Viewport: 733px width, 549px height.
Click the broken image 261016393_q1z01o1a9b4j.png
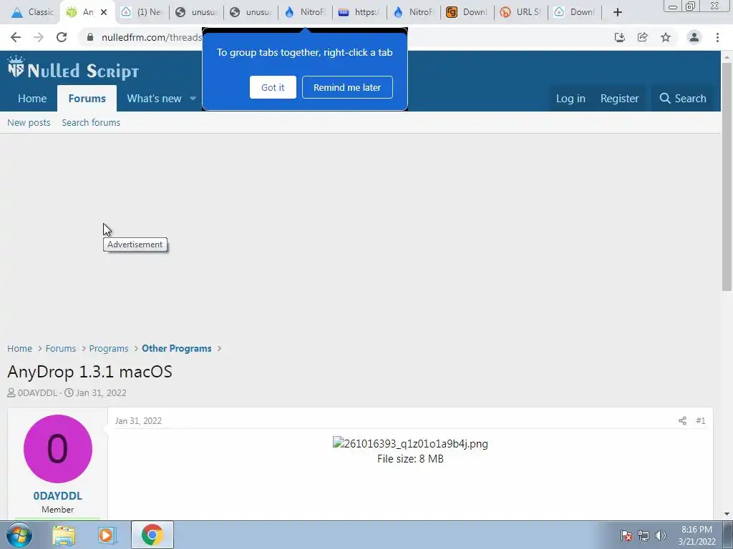point(410,443)
